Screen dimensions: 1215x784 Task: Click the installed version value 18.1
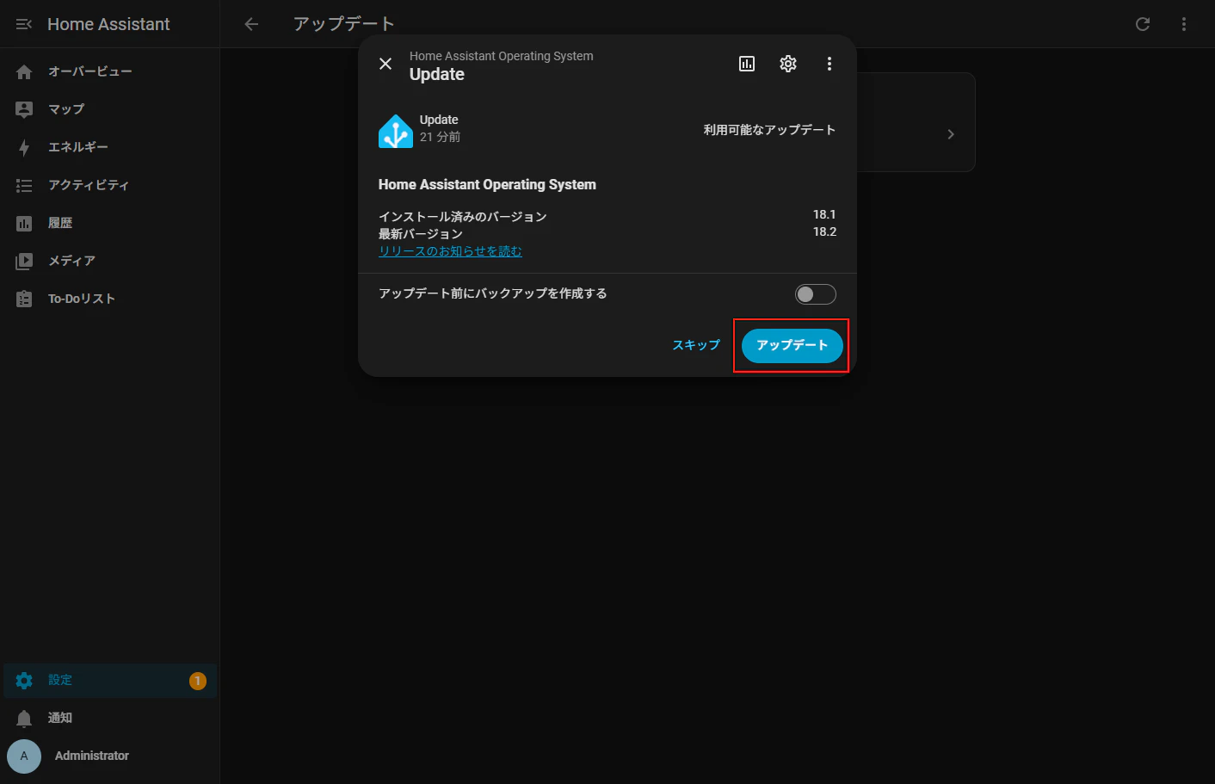824,214
